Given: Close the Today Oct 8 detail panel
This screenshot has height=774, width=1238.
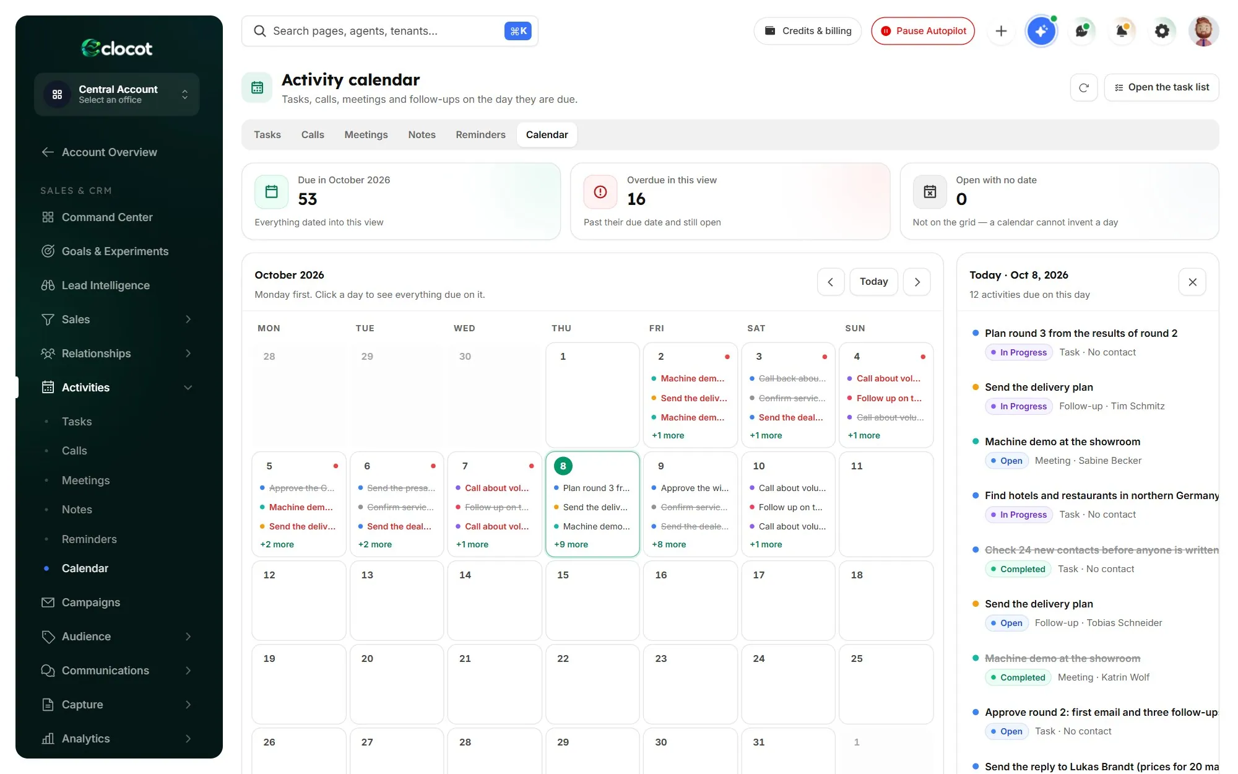Looking at the screenshot, I should tap(1192, 282).
